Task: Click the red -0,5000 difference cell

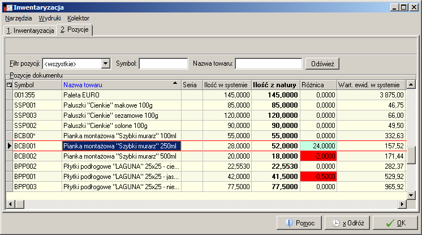Action: point(318,177)
